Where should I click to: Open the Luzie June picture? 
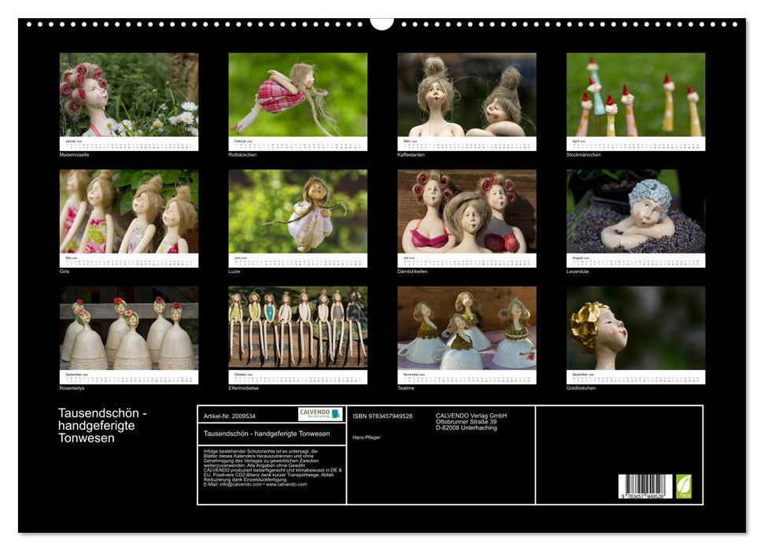(x=297, y=212)
